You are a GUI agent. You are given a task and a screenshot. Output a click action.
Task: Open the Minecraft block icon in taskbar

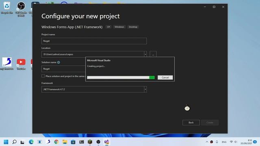[x=90, y=142]
